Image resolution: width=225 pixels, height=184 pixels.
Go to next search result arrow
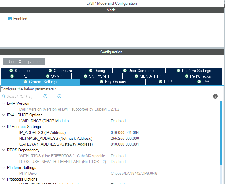pos(59,96)
